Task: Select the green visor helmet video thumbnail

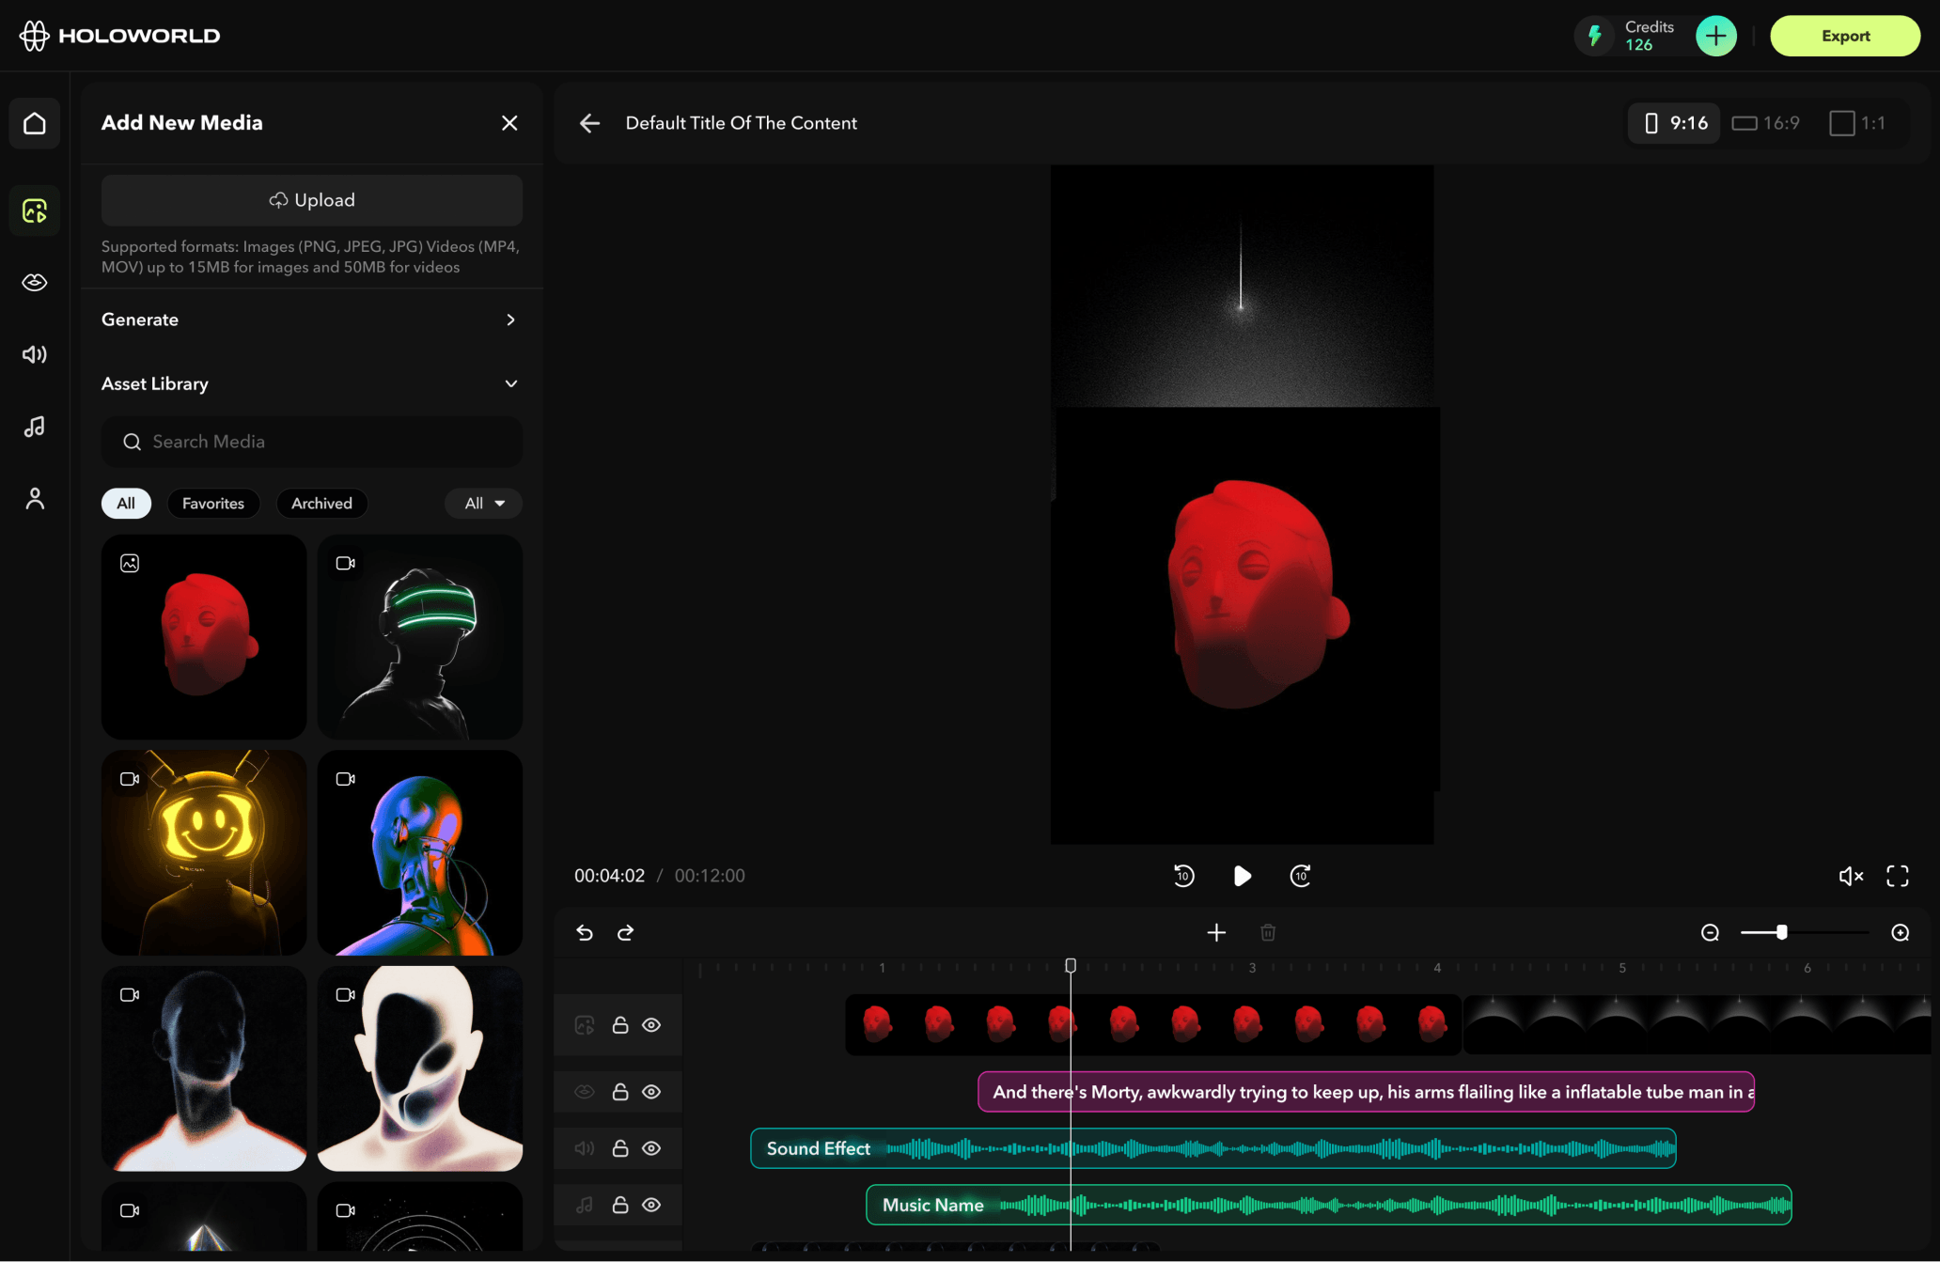Action: click(x=420, y=637)
